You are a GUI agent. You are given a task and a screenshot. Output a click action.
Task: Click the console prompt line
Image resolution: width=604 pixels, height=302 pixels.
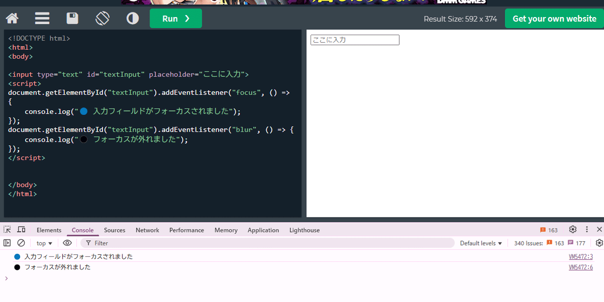tap(302, 278)
